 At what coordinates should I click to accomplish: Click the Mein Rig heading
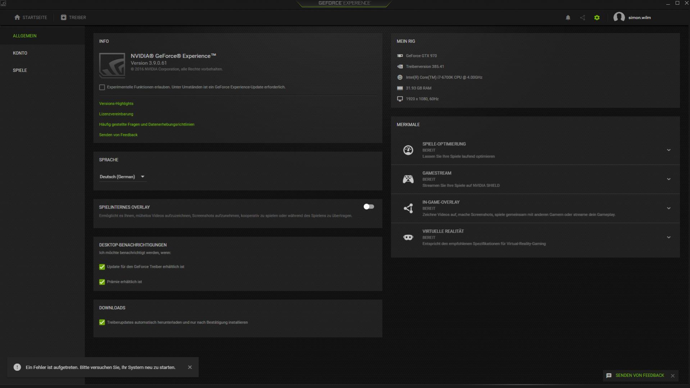(x=406, y=41)
